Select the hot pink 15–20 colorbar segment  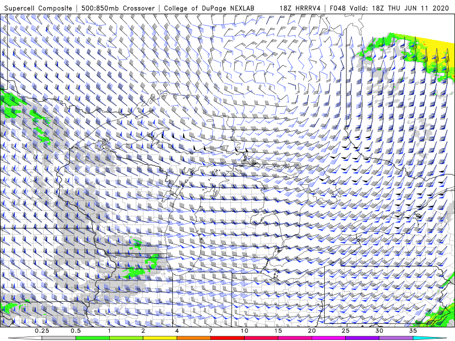pyautogui.click(x=295, y=338)
